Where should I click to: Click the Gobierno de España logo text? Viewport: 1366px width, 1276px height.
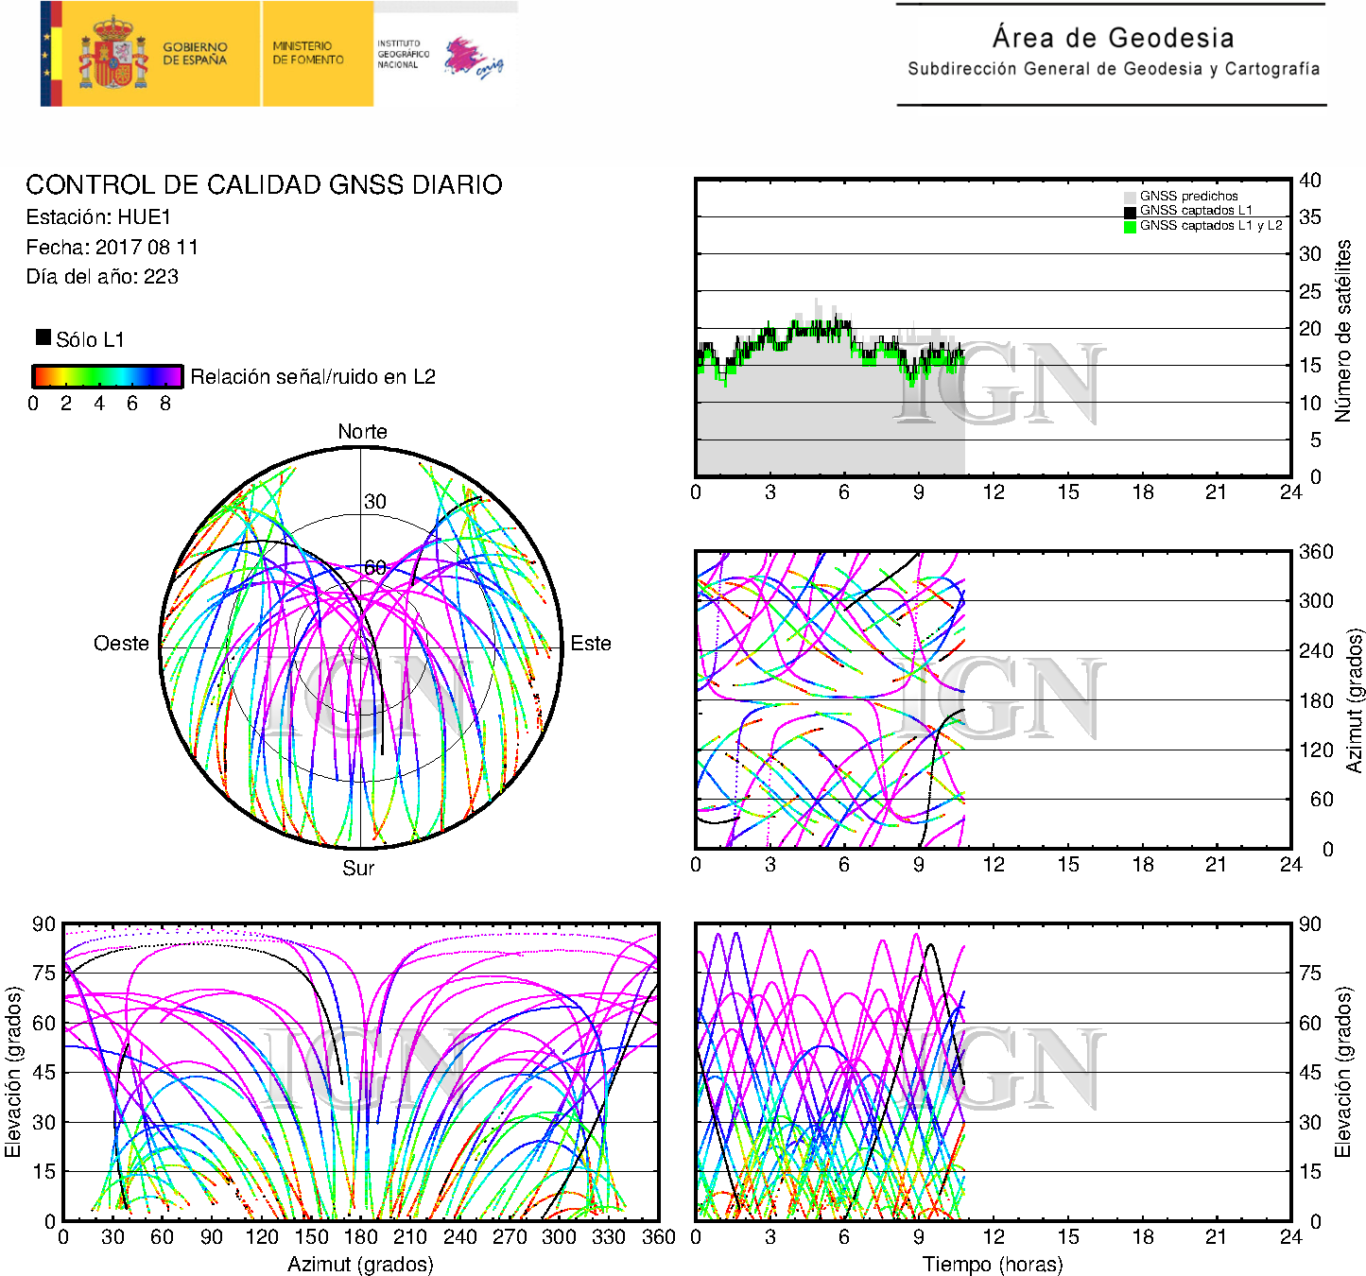(x=195, y=53)
